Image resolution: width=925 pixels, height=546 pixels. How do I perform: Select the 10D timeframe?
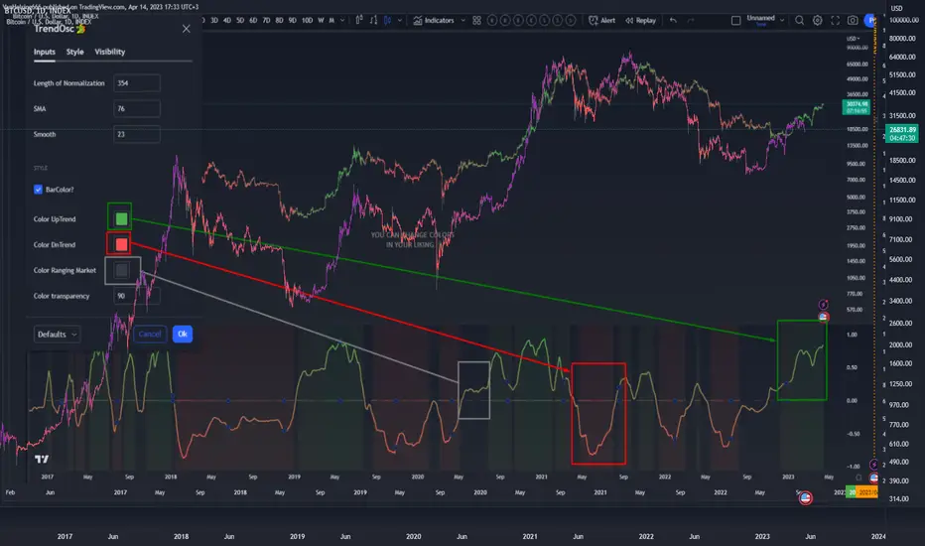tap(307, 21)
